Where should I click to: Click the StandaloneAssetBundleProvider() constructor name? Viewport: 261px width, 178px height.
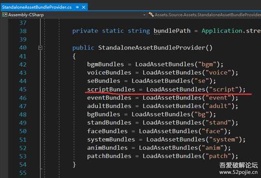155,48
